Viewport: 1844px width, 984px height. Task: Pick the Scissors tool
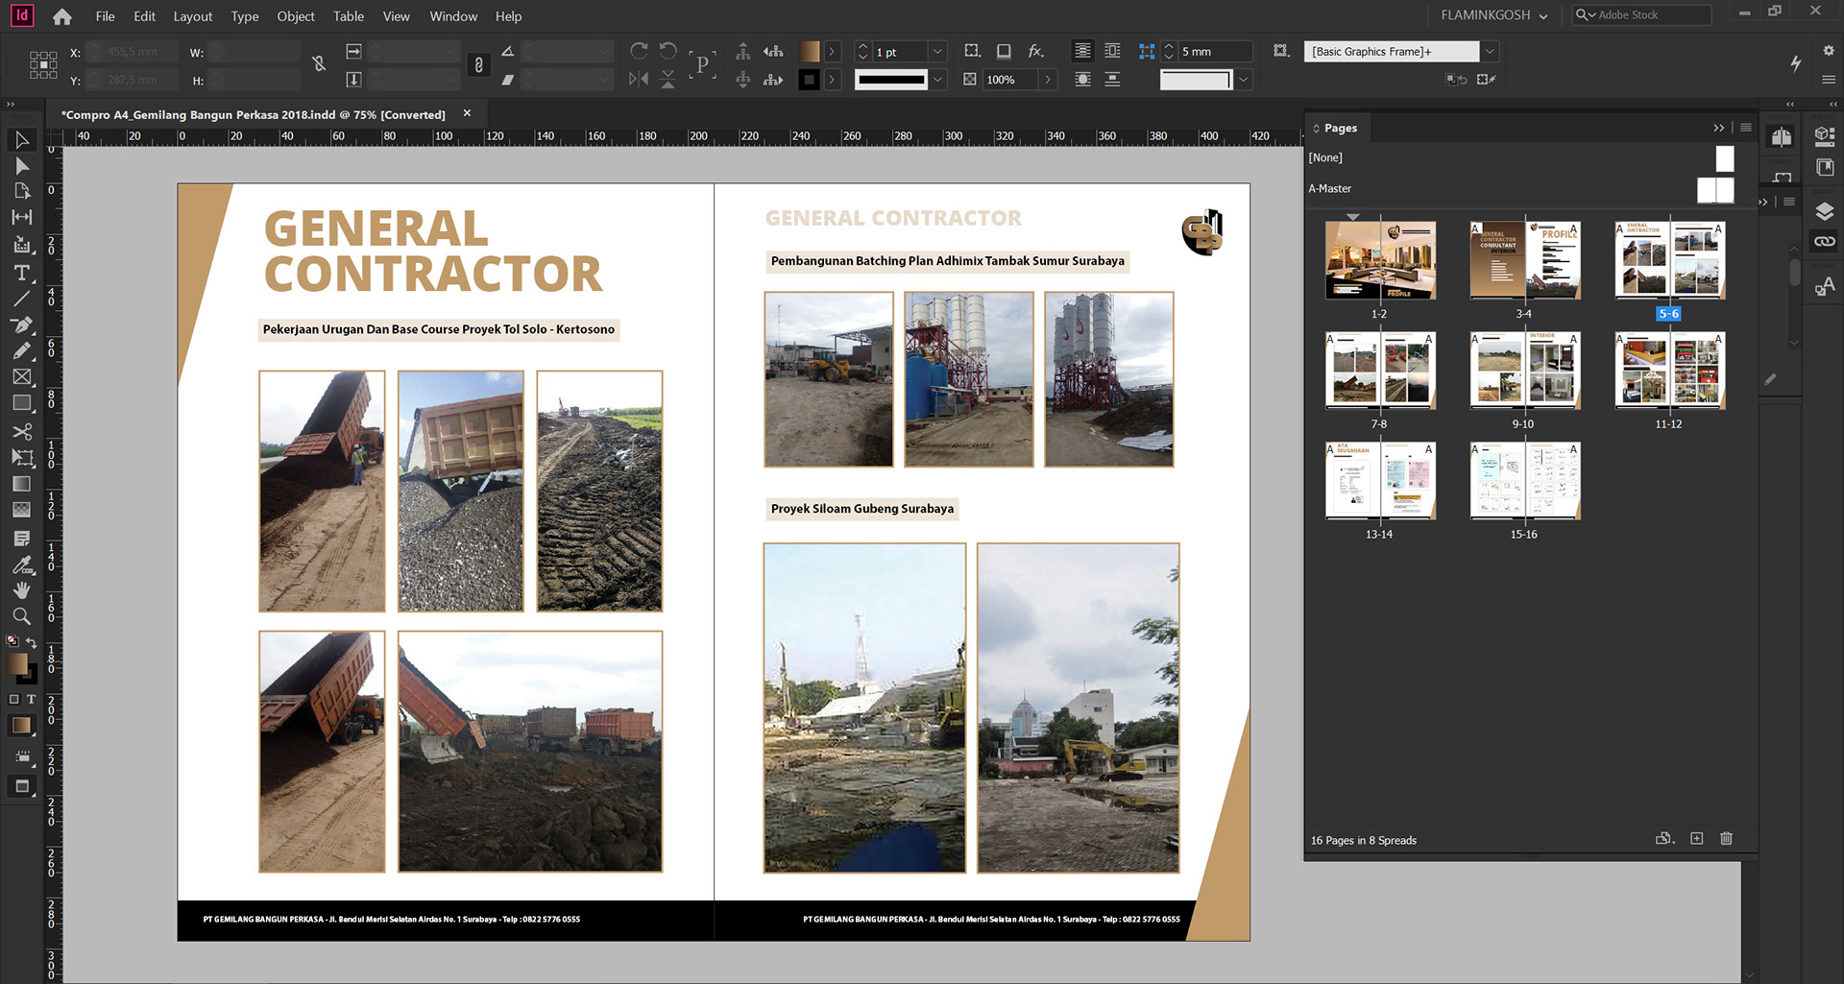(21, 431)
